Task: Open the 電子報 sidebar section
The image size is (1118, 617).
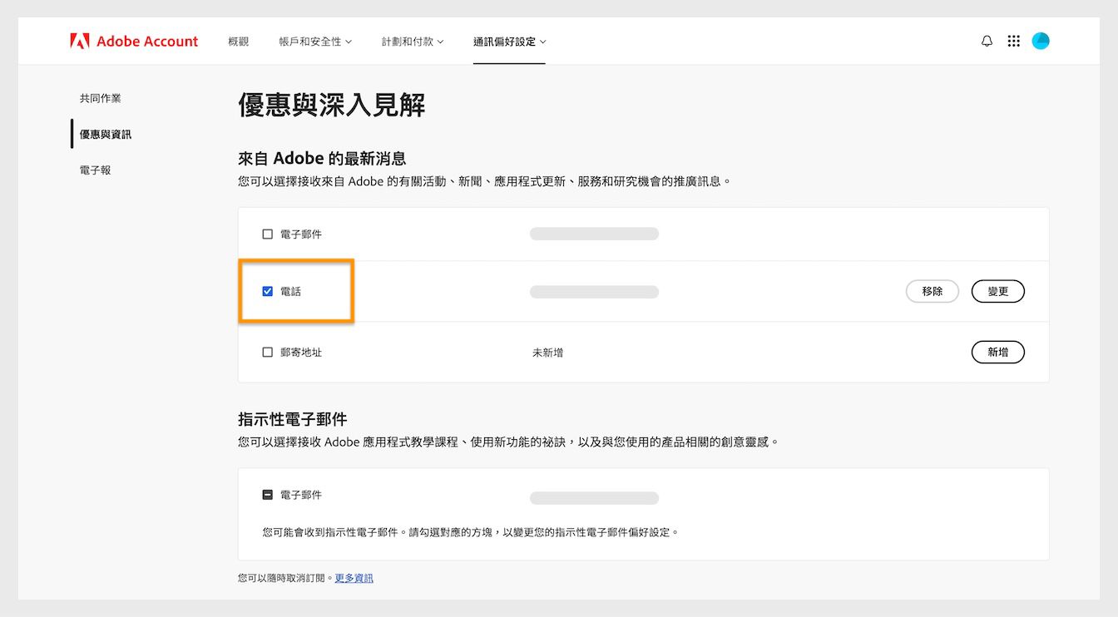Action: pyautogui.click(x=94, y=170)
